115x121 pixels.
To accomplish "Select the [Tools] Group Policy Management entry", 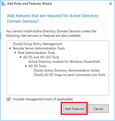I will [x=37, y=44].
